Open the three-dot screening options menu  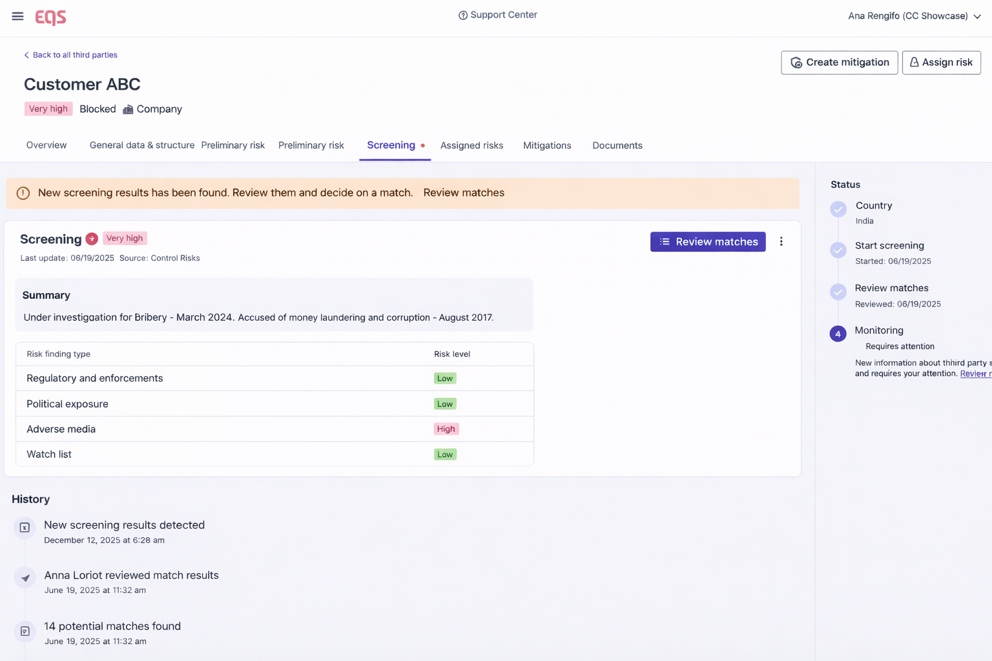(x=781, y=241)
